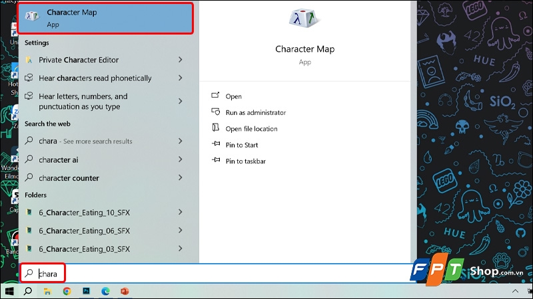Click the Character Map icon in best match
Viewport: 533px width, 299px height.
[x=32, y=15]
